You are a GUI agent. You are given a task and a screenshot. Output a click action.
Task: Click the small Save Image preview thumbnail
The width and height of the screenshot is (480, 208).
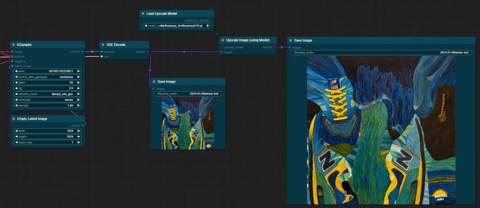click(188, 123)
